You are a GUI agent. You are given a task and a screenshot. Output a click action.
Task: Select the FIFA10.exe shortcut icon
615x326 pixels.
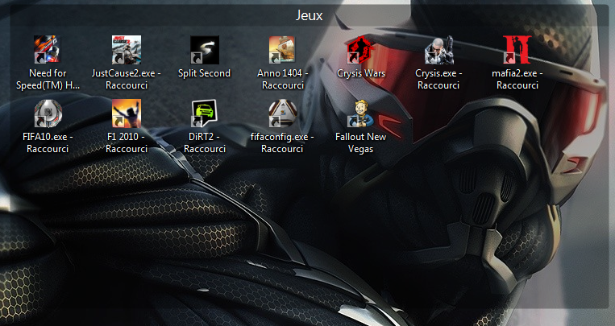46,113
